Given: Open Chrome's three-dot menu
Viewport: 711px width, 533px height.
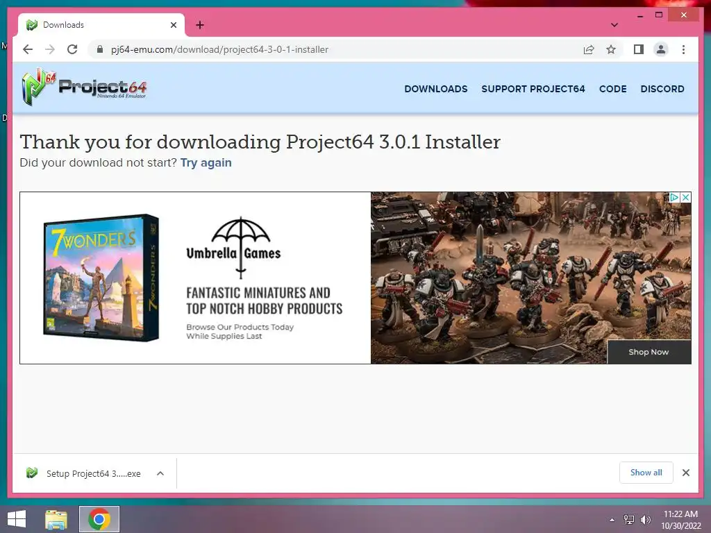Looking at the screenshot, I should [683, 49].
